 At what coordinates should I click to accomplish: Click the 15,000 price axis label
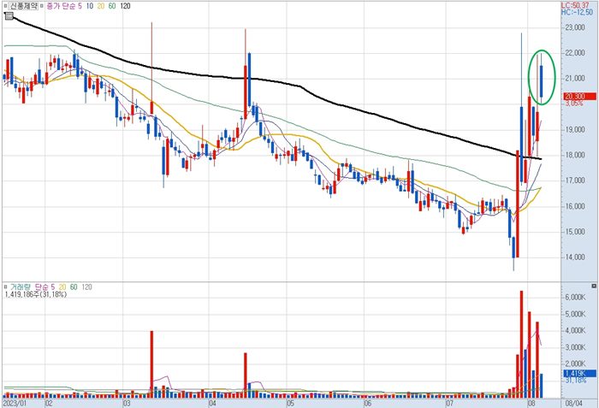tap(574, 232)
